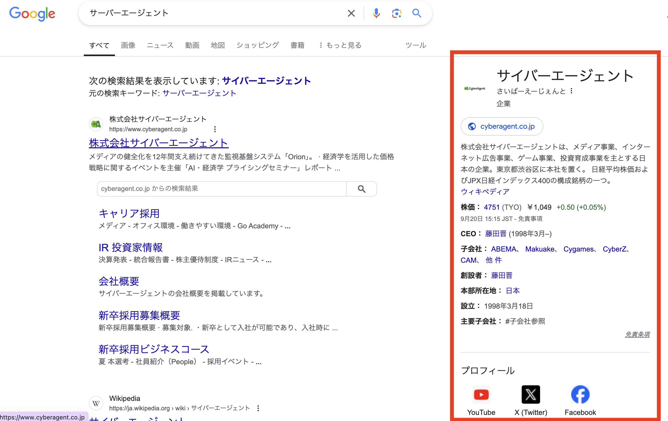Open YouTube profile icon

pyautogui.click(x=481, y=394)
